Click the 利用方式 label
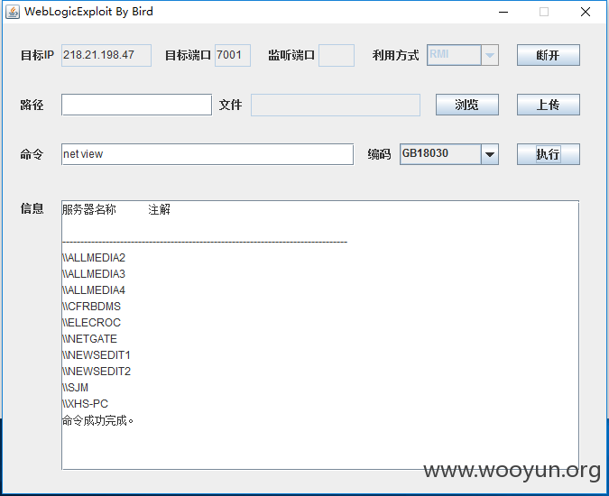609x496 pixels. 396,55
